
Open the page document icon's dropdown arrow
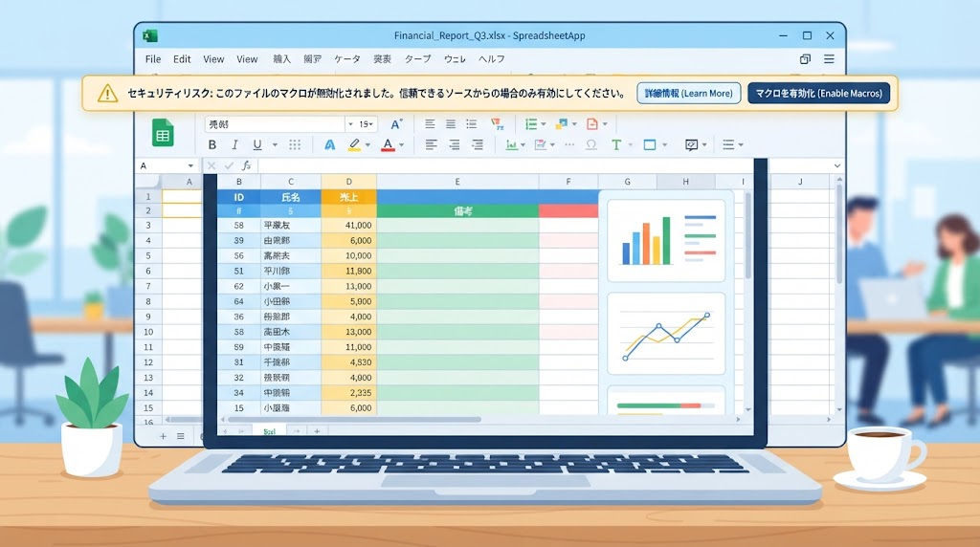605,123
